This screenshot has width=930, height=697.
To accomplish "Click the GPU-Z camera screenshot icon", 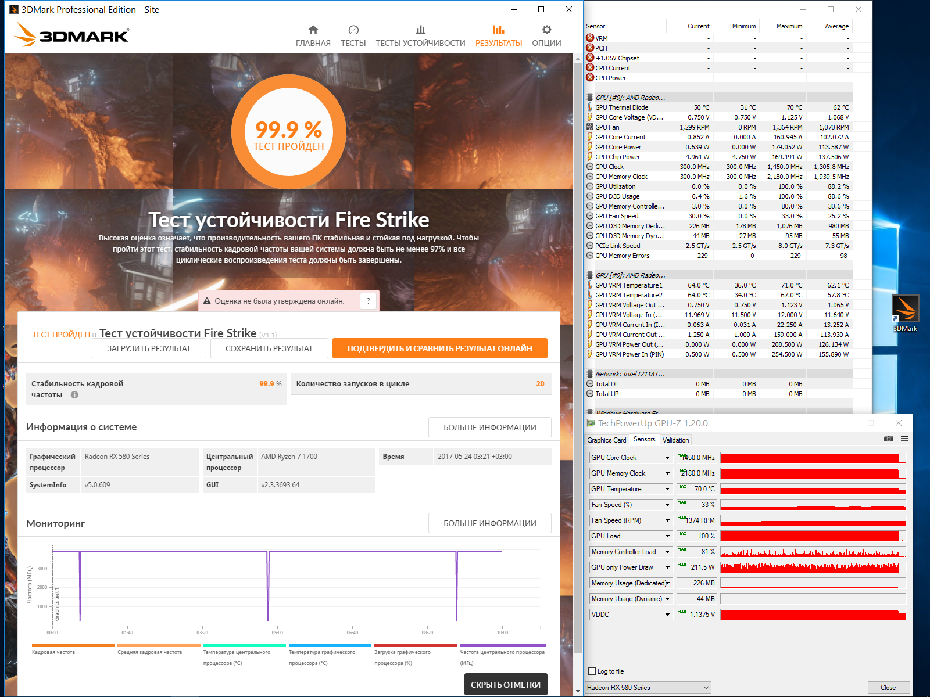I will pos(889,439).
